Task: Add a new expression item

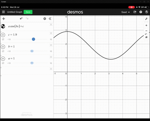Action: (4, 19)
